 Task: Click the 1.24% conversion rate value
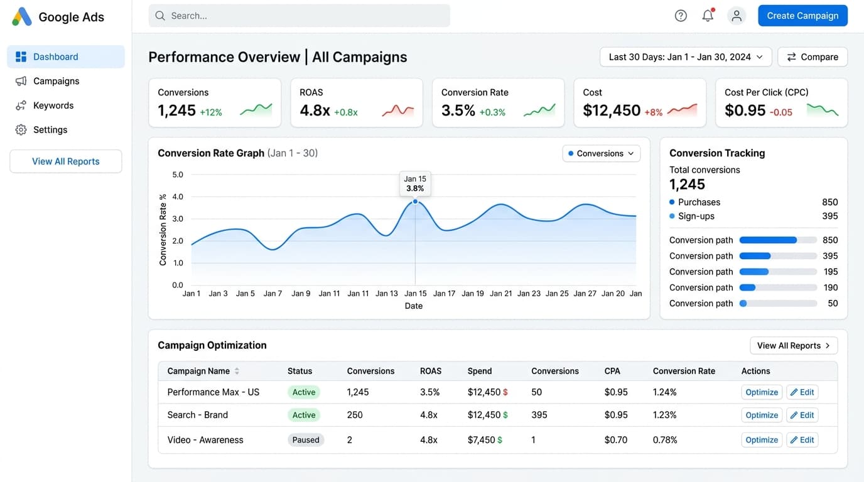tap(665, 392)
